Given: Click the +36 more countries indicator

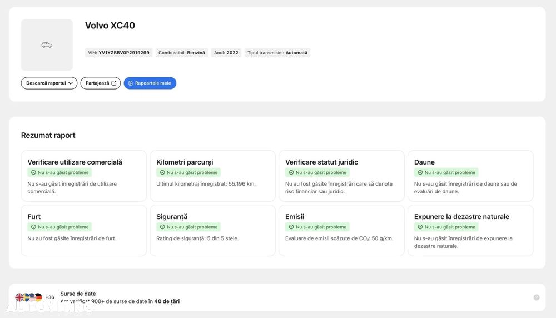Looking at the screenshot, I should [x=49, y=297].
